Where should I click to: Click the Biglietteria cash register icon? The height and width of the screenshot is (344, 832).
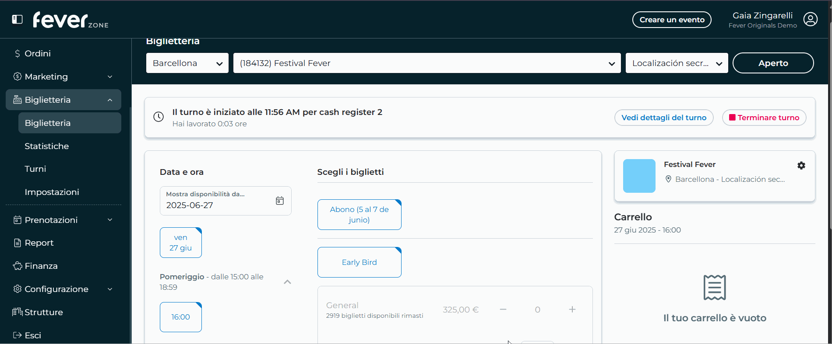[18, 100]
